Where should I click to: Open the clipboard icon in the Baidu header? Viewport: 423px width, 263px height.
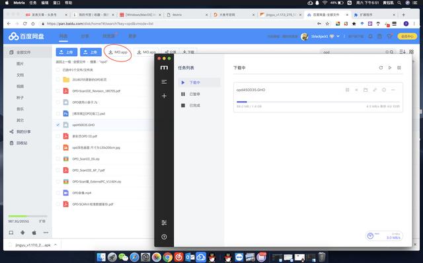[x=379, y=36]
